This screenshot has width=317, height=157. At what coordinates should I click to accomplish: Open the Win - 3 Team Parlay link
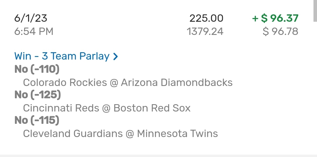pos(62,56)
